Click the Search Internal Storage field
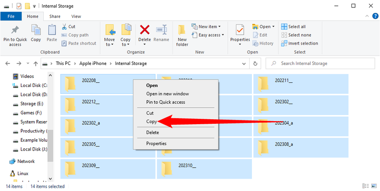Image resolution: width=380 pixels, height=191 pixels. (320, 64)
